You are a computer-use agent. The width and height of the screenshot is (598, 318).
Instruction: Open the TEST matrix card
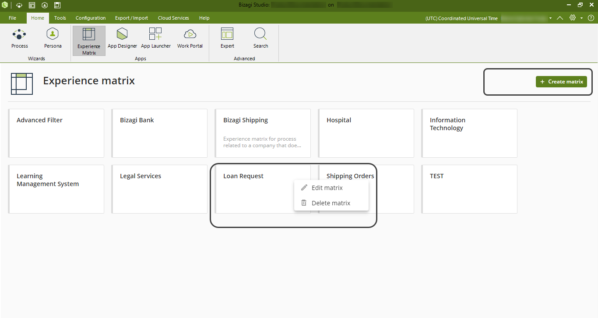point(469,189)
